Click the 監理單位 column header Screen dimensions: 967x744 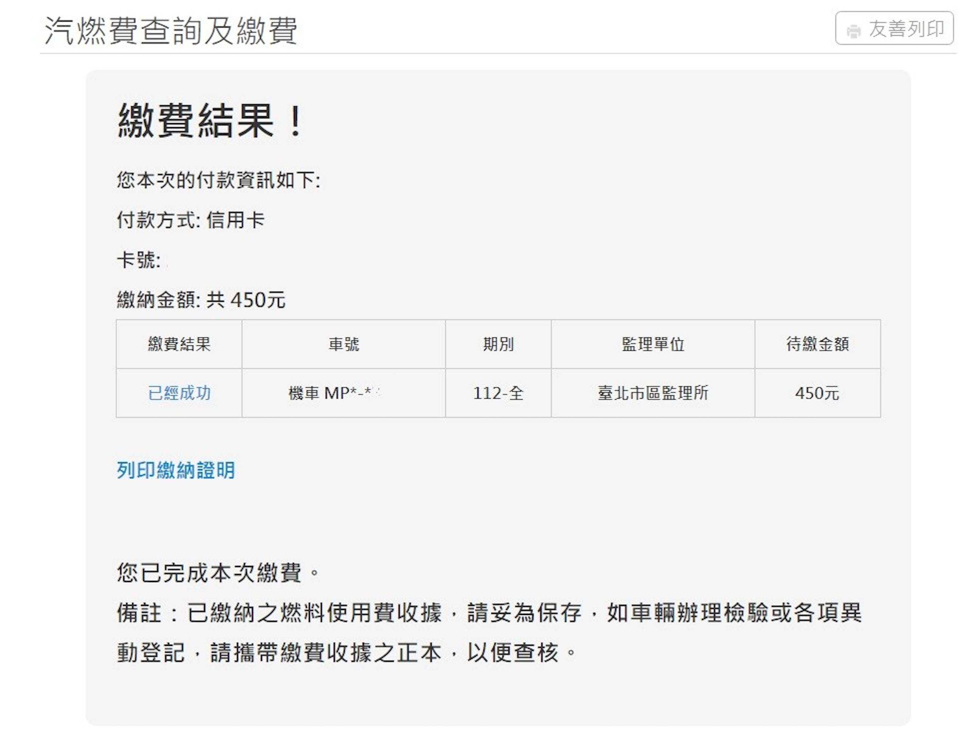(653, 344)
